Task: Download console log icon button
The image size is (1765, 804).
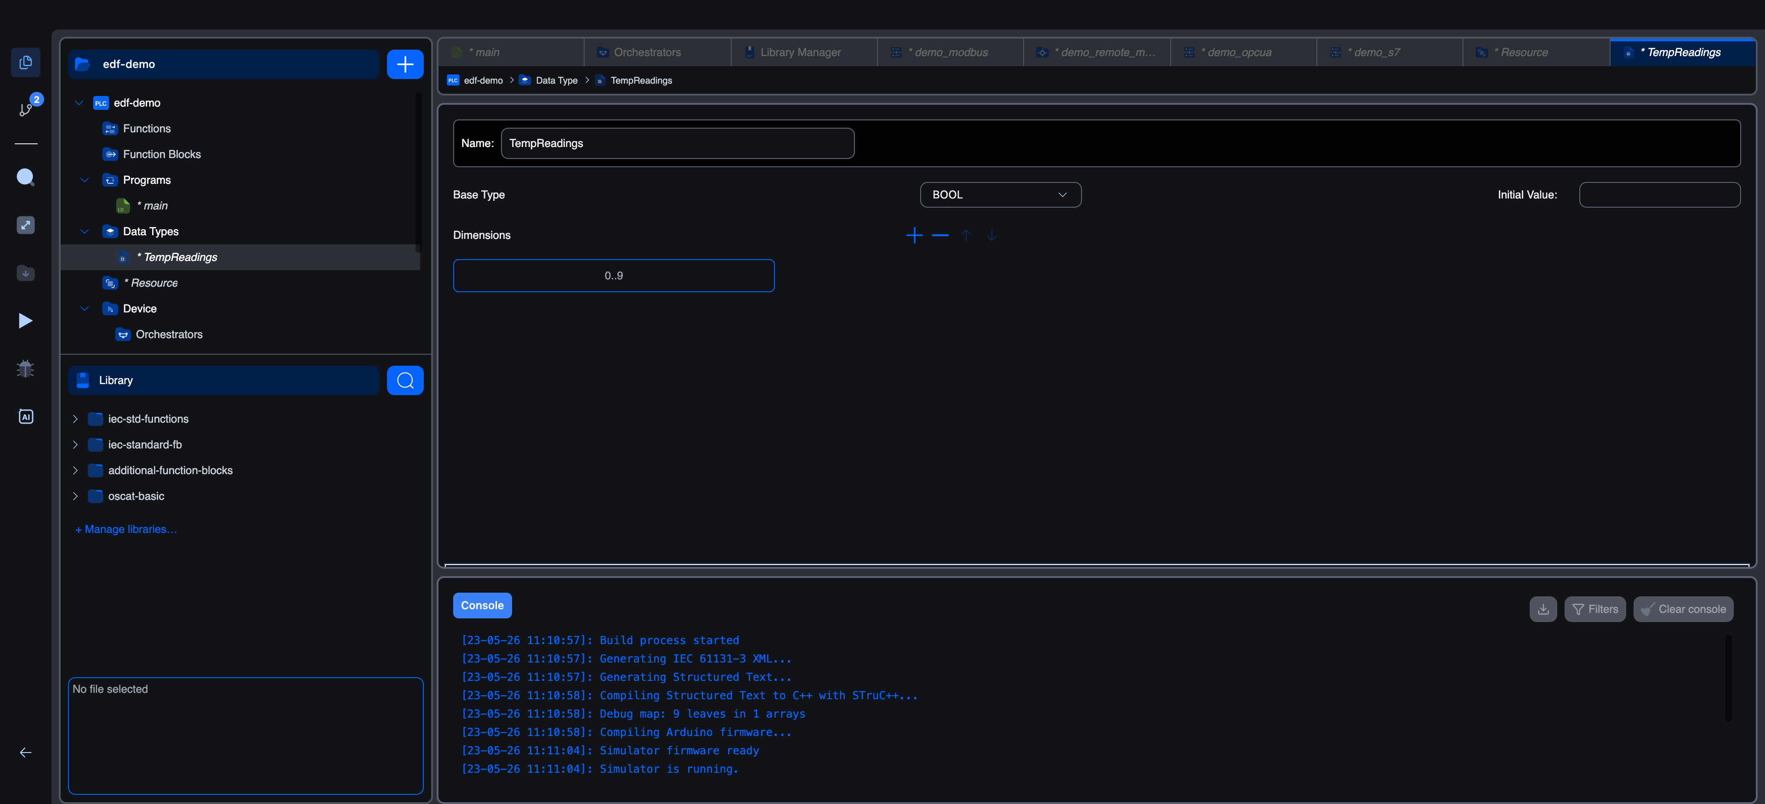Action: (x=1543, y=610)
